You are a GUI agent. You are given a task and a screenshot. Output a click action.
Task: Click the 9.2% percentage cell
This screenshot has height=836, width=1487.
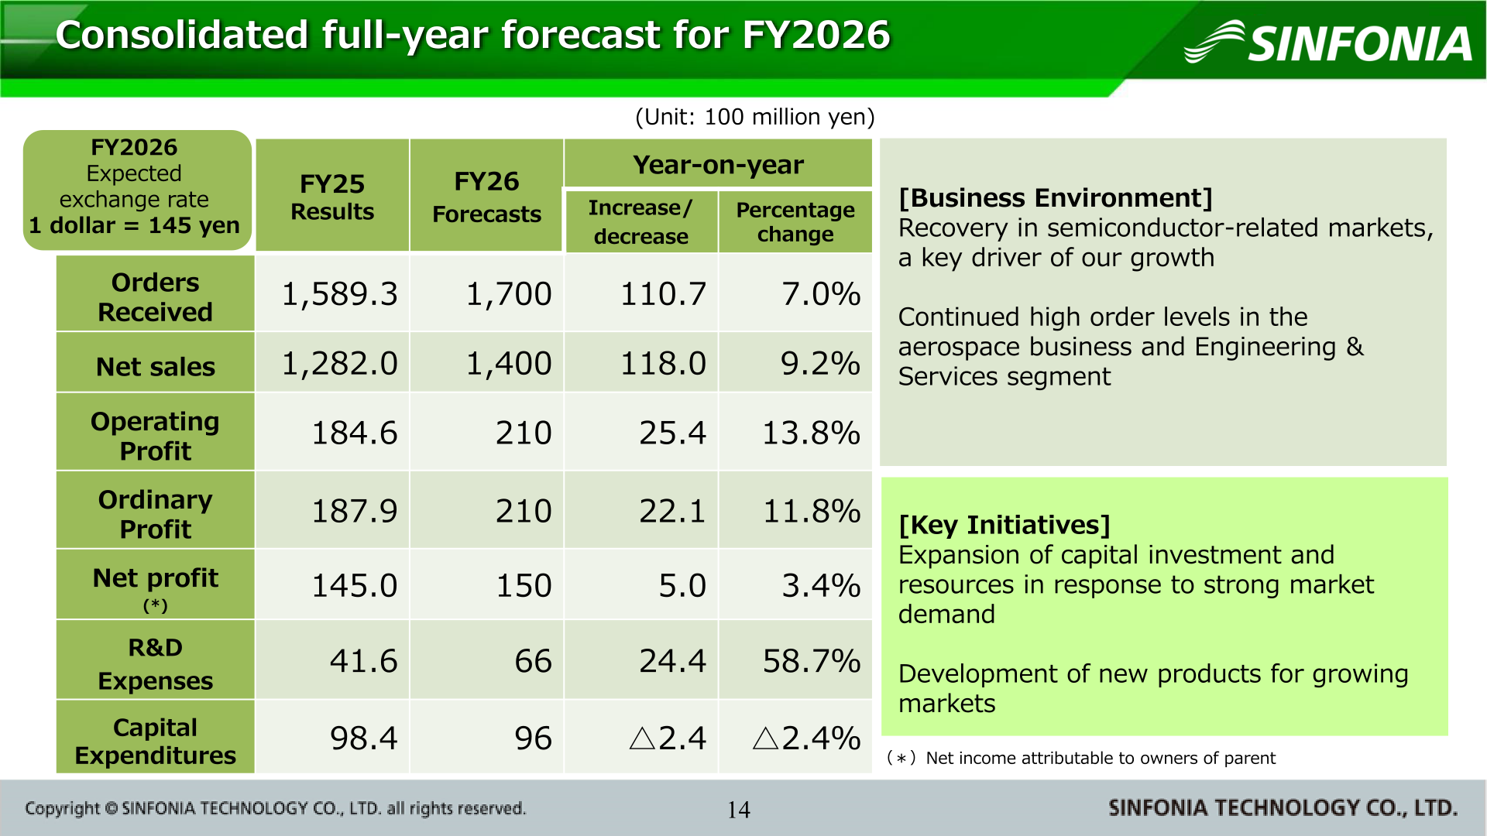(x=821, y=364)
